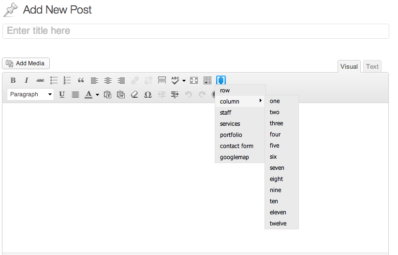Select services shortcode from menu
Screen dimensions: 398x255
[240, 124]
